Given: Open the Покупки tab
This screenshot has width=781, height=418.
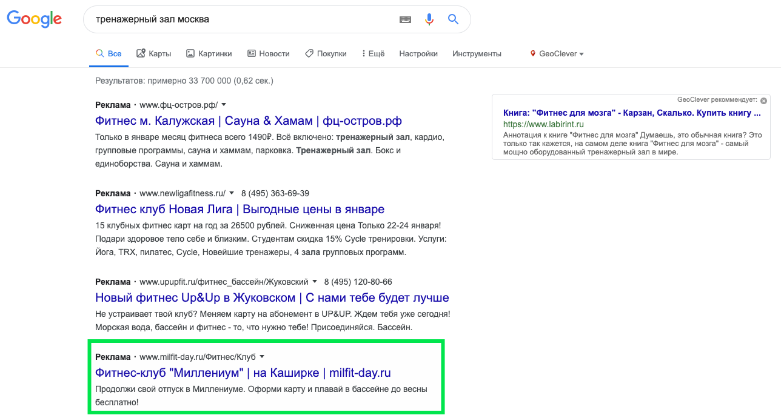Looking at the screenshot, I should [x=326, y=54].
